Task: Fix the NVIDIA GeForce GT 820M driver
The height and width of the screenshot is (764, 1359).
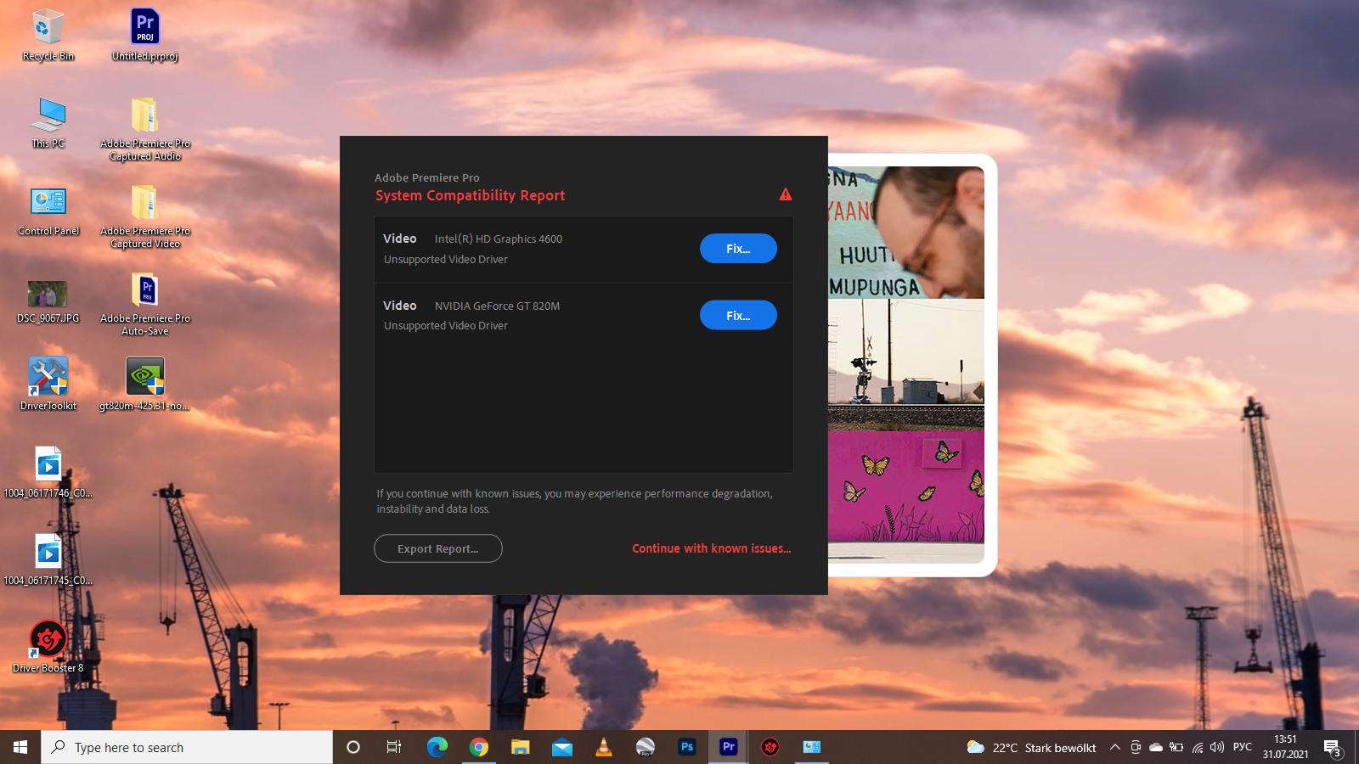Action: 738,315
